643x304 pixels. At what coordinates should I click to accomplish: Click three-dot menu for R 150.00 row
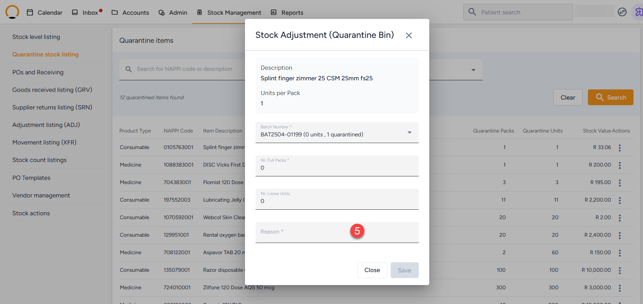(x=619, y=253)
